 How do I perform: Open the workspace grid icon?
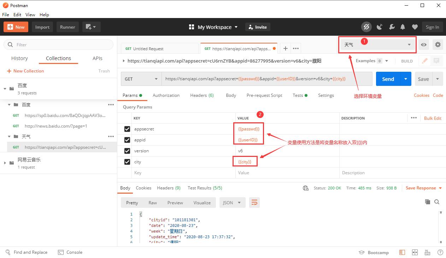[192, 27]
